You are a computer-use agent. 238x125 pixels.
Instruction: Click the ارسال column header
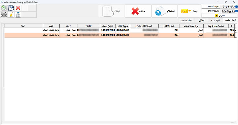tap(68, 26)
